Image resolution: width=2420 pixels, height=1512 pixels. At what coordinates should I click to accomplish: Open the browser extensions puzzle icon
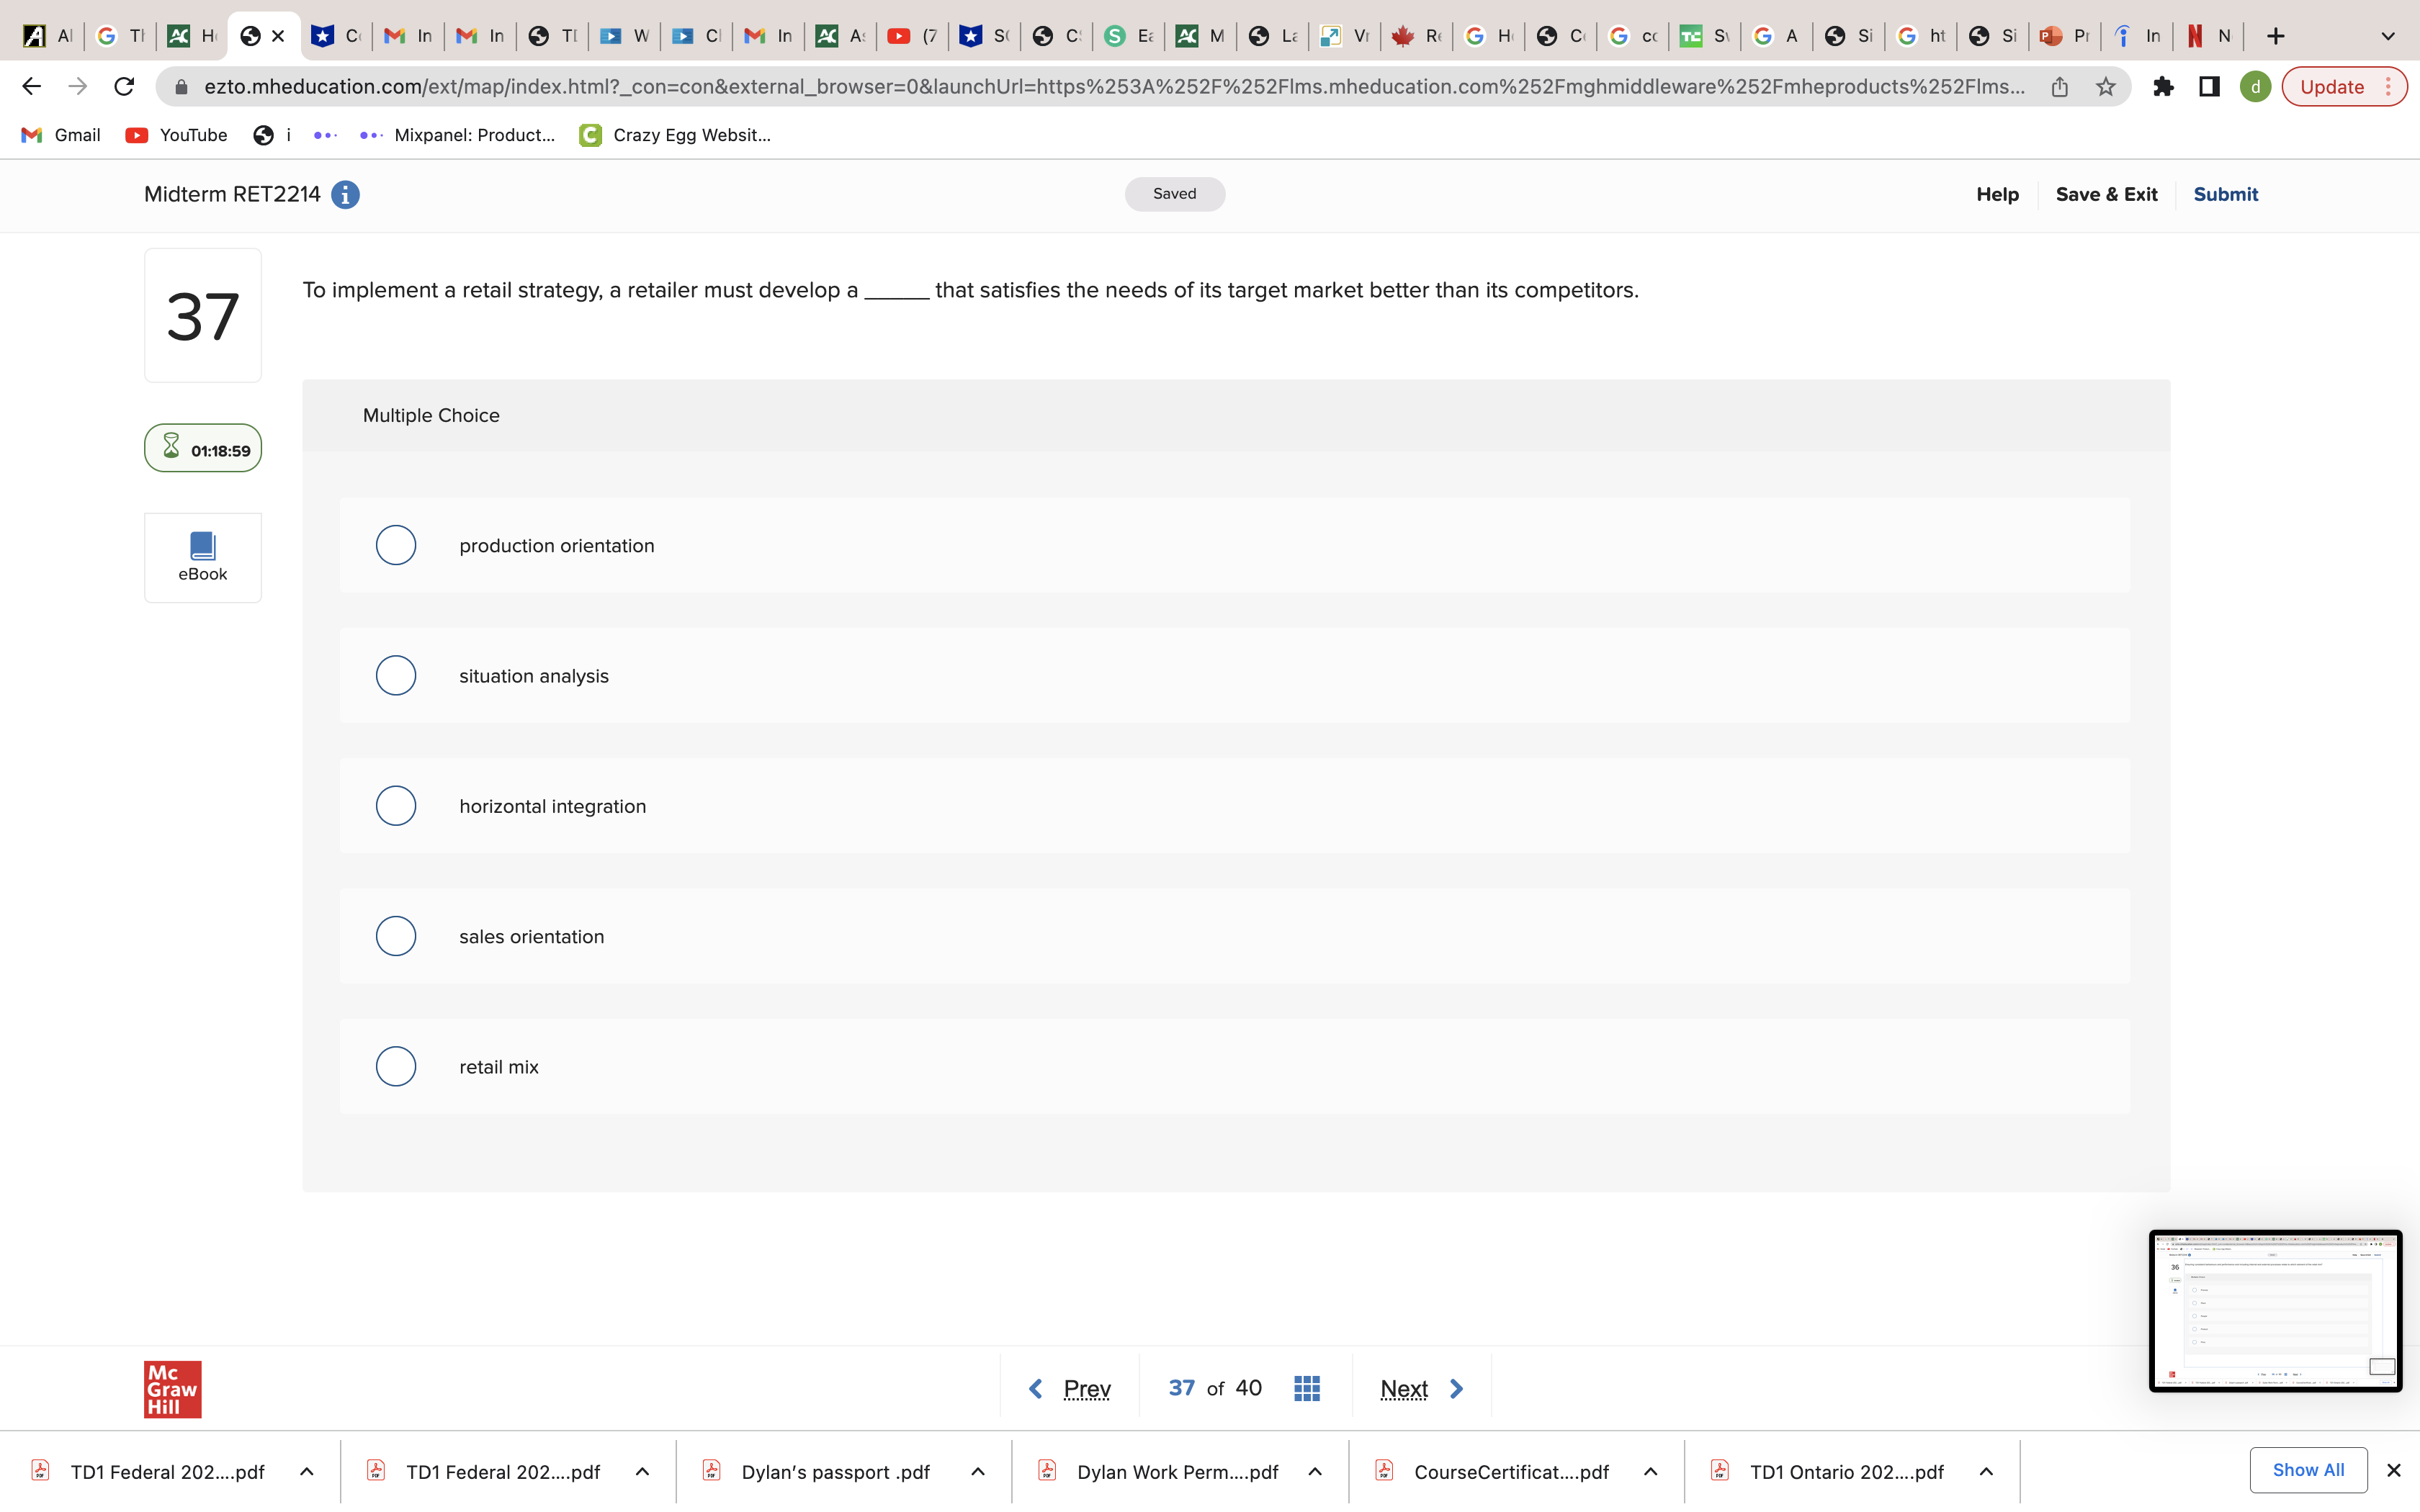click(2163, 86)
